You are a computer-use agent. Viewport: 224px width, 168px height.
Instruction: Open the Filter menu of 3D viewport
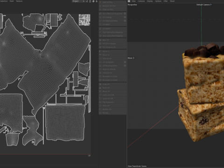[166, 1]
